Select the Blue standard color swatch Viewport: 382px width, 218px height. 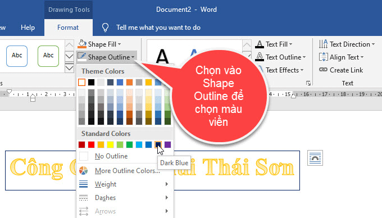[x=149, y=145]
